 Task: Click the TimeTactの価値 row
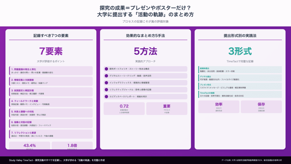click(240, 95)
